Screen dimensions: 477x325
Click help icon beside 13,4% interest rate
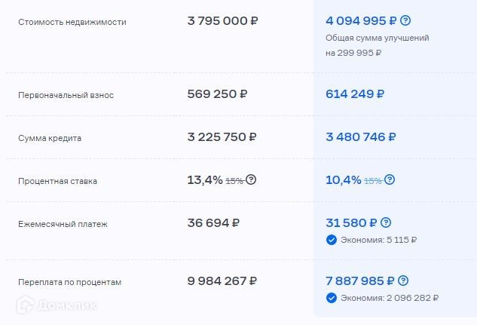(251, 180)
